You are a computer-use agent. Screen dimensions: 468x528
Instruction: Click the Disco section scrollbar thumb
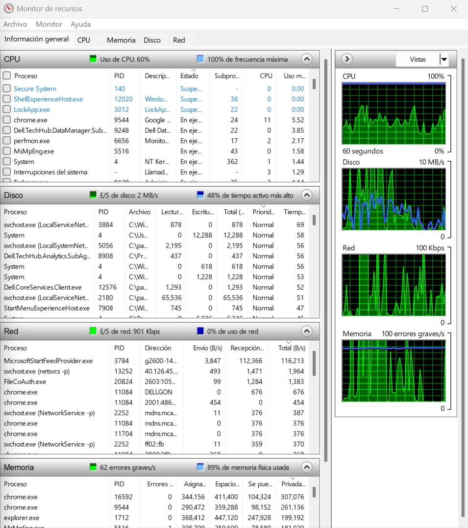point(314,220)
